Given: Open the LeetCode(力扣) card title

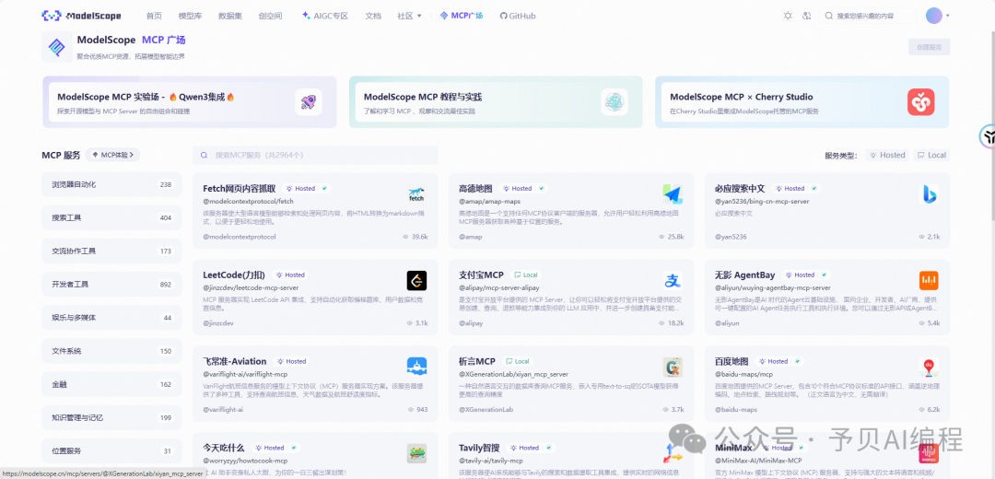Looking at the screenshot, I should (235, 275).
